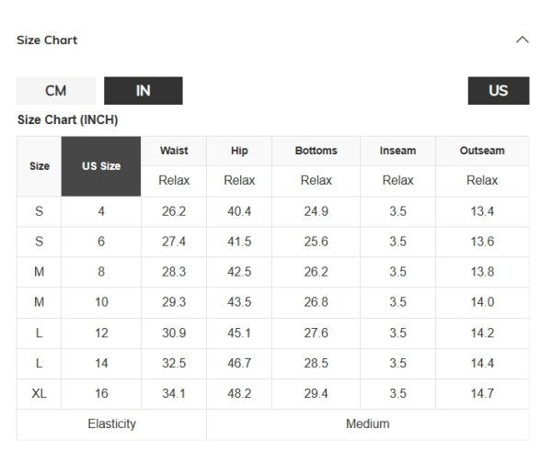The height and width of the screenshot is (463, 552).
Task: Click the Inseam column header
Action: pos(397,151)
